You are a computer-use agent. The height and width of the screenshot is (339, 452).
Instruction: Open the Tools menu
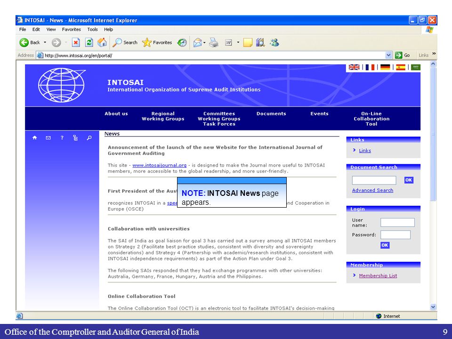pyautogui.click(x=93, y=29)
